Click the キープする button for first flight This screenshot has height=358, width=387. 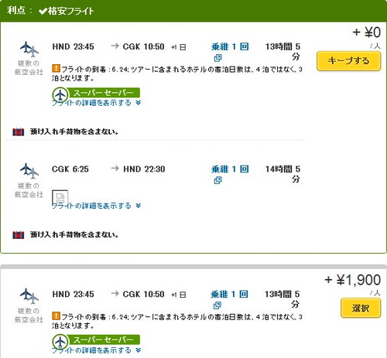coord(348,61)
